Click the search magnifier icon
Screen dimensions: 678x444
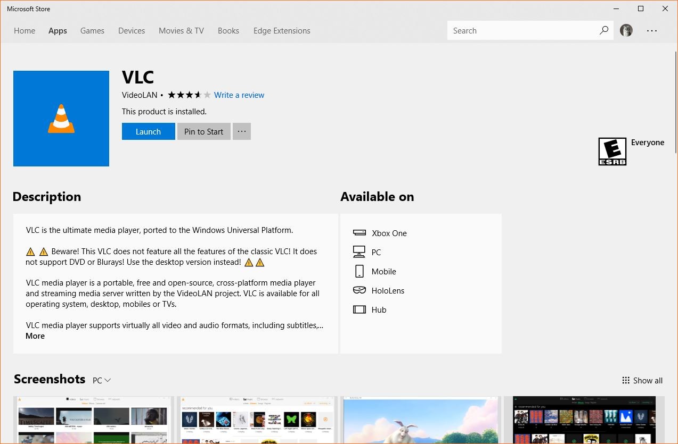(x=603, y=30)
